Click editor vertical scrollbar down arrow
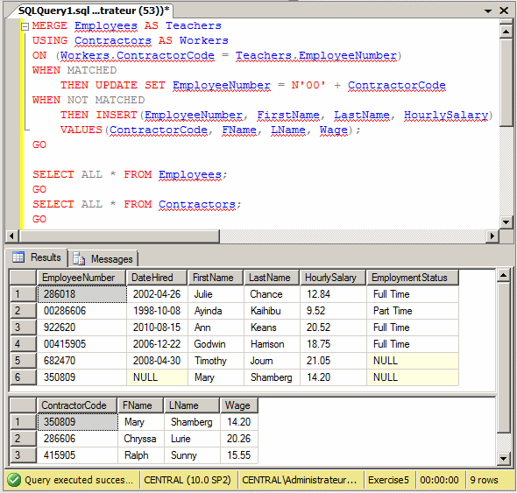Image resolution: width=517 pixels, height=493 pixels. pos(506,222)
